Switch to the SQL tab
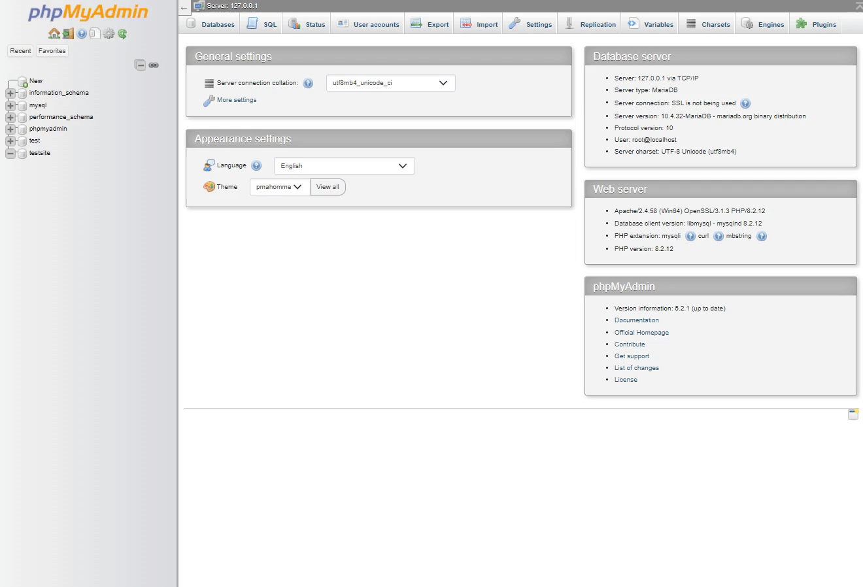 coord(262,24)
